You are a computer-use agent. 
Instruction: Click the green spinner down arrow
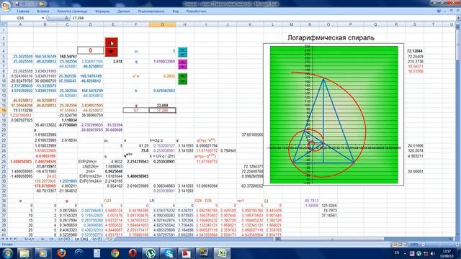coord(182,81)
